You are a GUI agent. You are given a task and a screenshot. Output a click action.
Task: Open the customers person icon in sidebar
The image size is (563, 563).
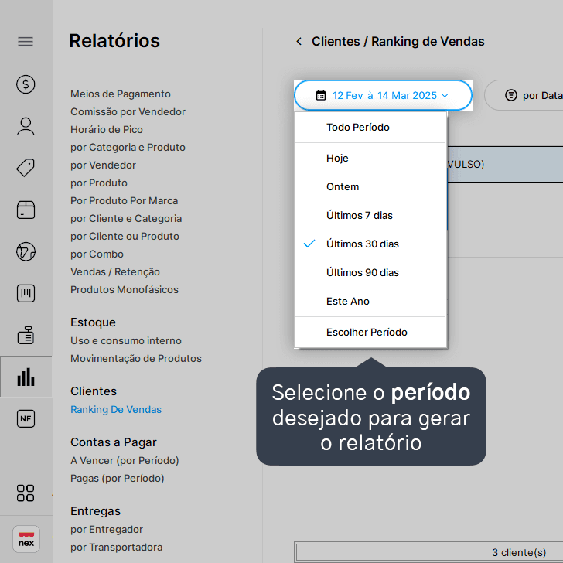26,126
